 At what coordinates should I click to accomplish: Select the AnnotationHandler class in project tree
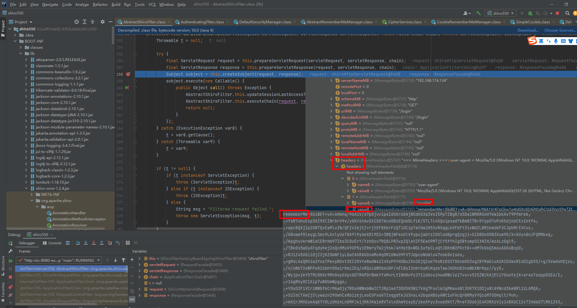pos(69,213)
